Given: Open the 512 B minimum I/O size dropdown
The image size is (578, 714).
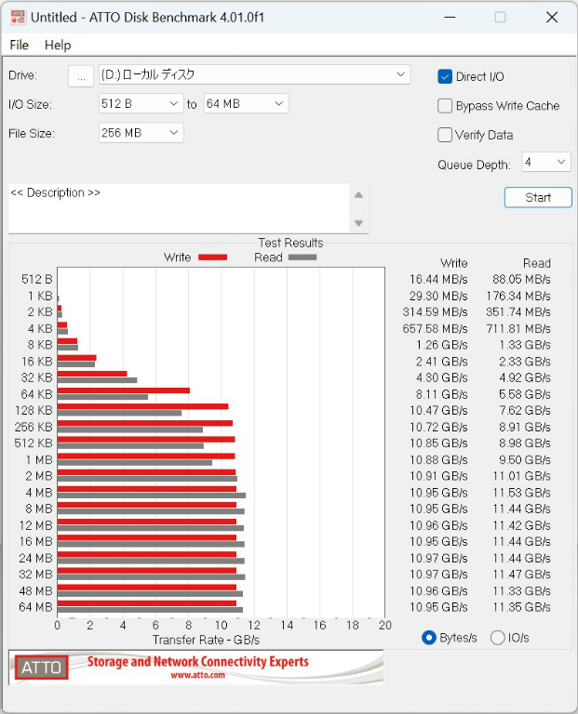Looking at the screenshot, I should click(141, 104).
